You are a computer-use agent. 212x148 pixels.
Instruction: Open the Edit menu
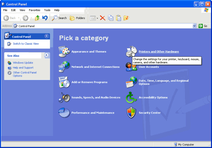[13, 10]
